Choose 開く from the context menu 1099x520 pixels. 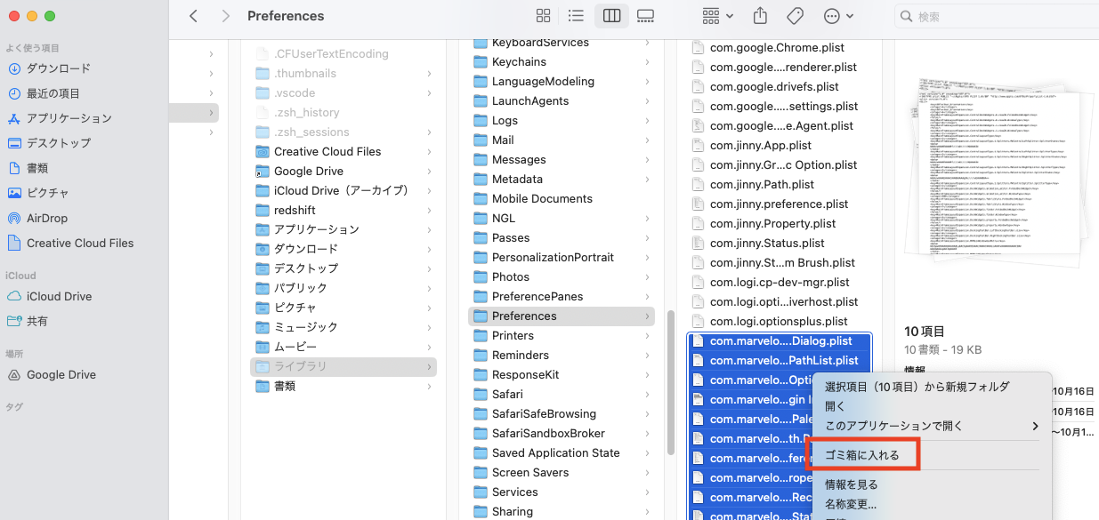tap(835, 406)
